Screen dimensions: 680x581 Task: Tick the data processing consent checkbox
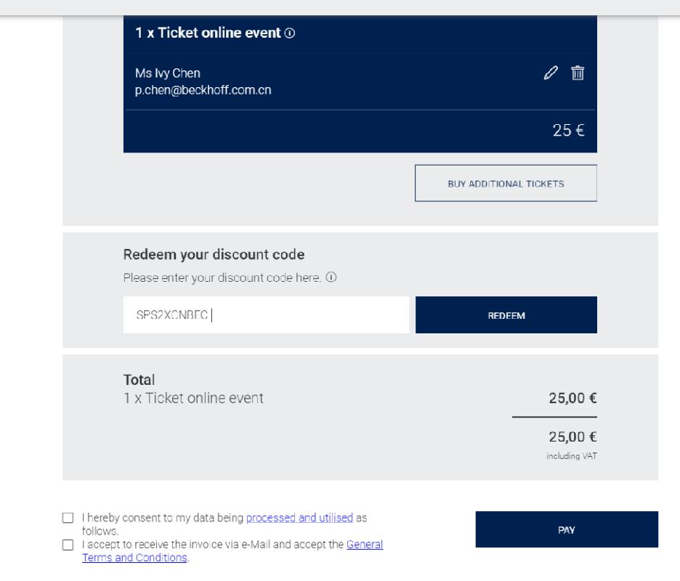coord(68,519)
